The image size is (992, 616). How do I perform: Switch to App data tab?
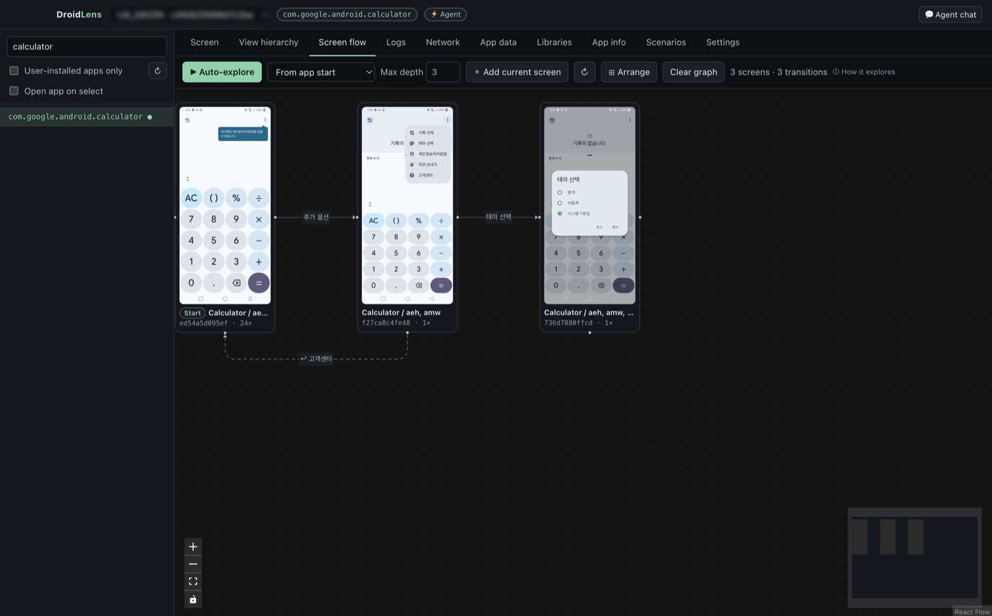point(498,42)
